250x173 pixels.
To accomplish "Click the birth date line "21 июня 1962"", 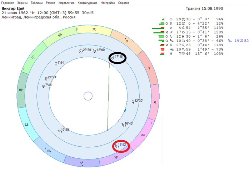I will pos(15,13).
